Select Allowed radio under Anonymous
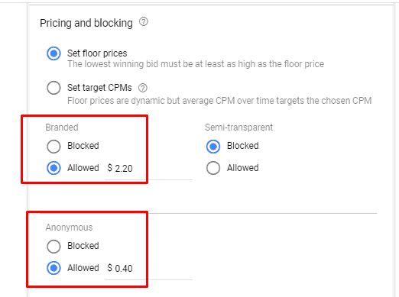This screenshot has width=399, height=297. pos(54,268)
